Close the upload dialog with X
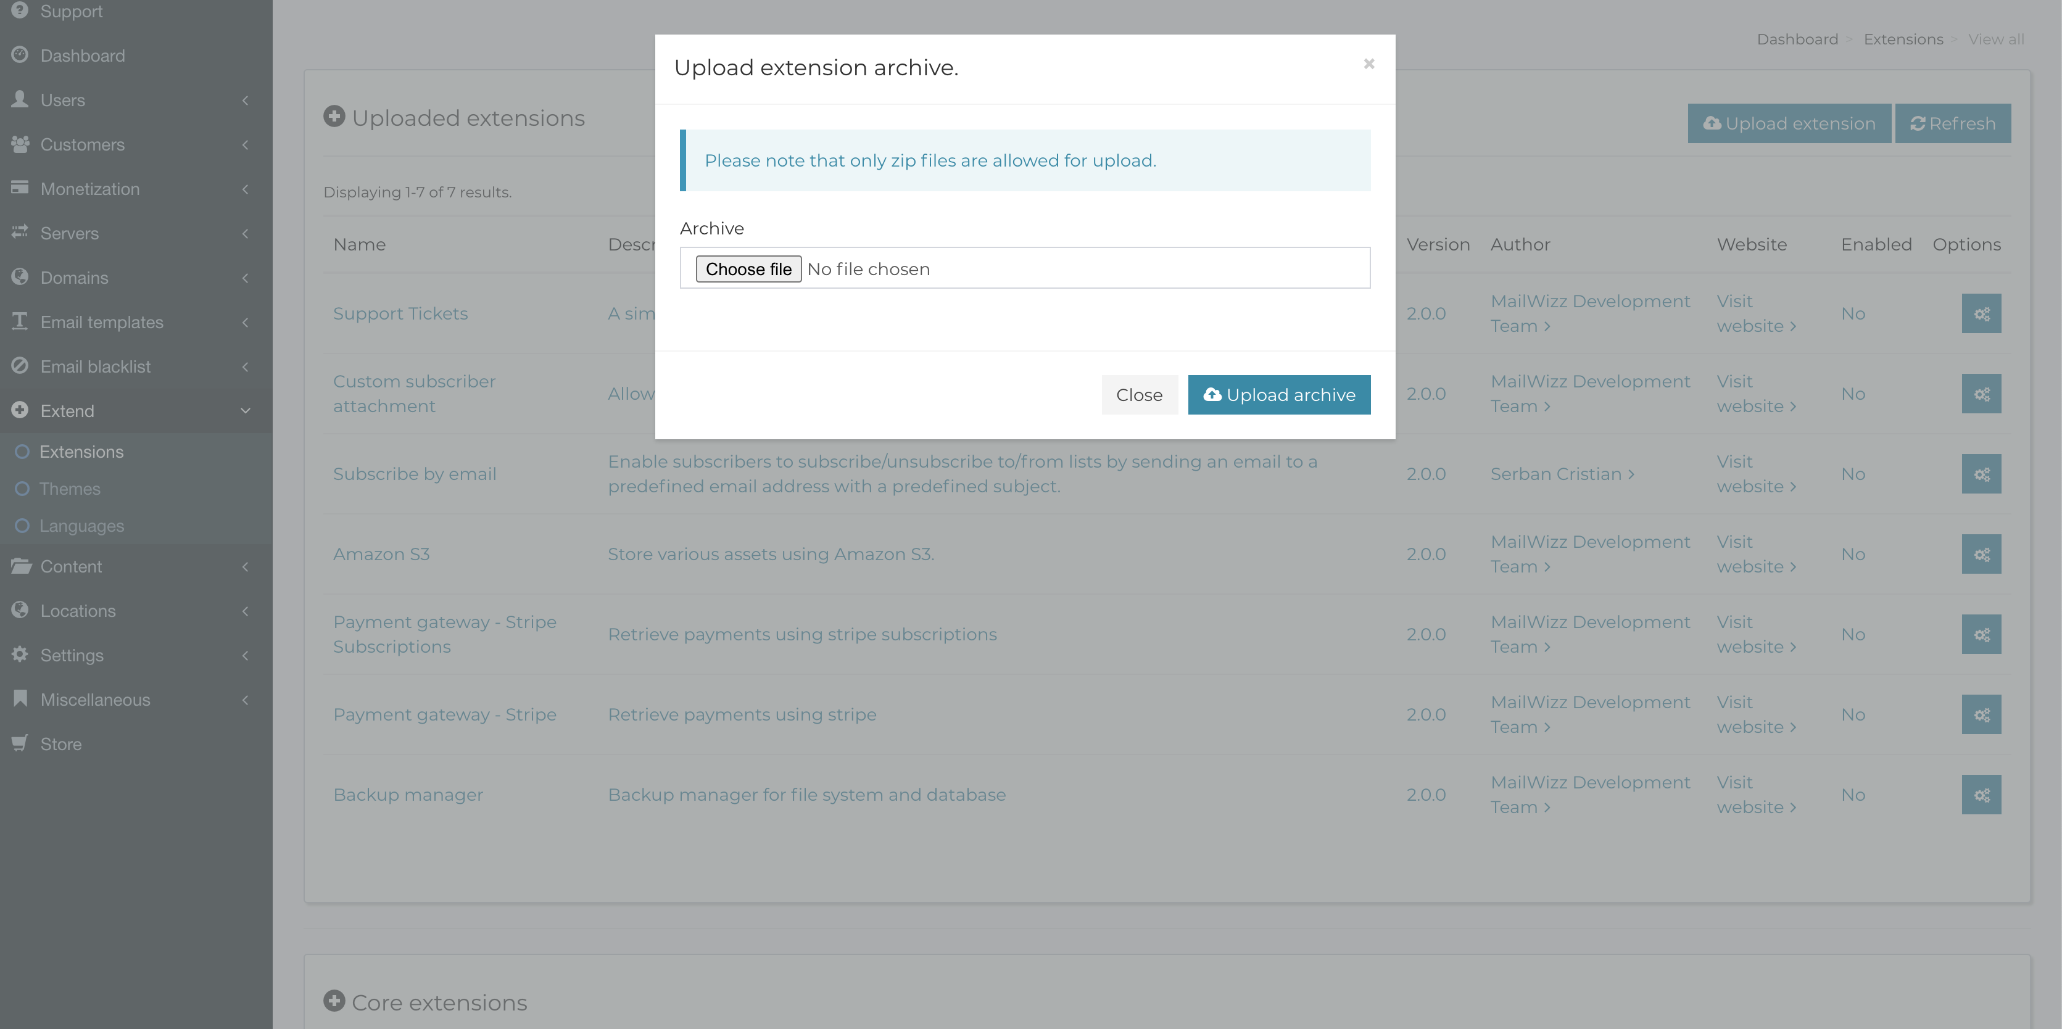The width and height of the screenshot is (2062, 1029). click(1368, 63)
